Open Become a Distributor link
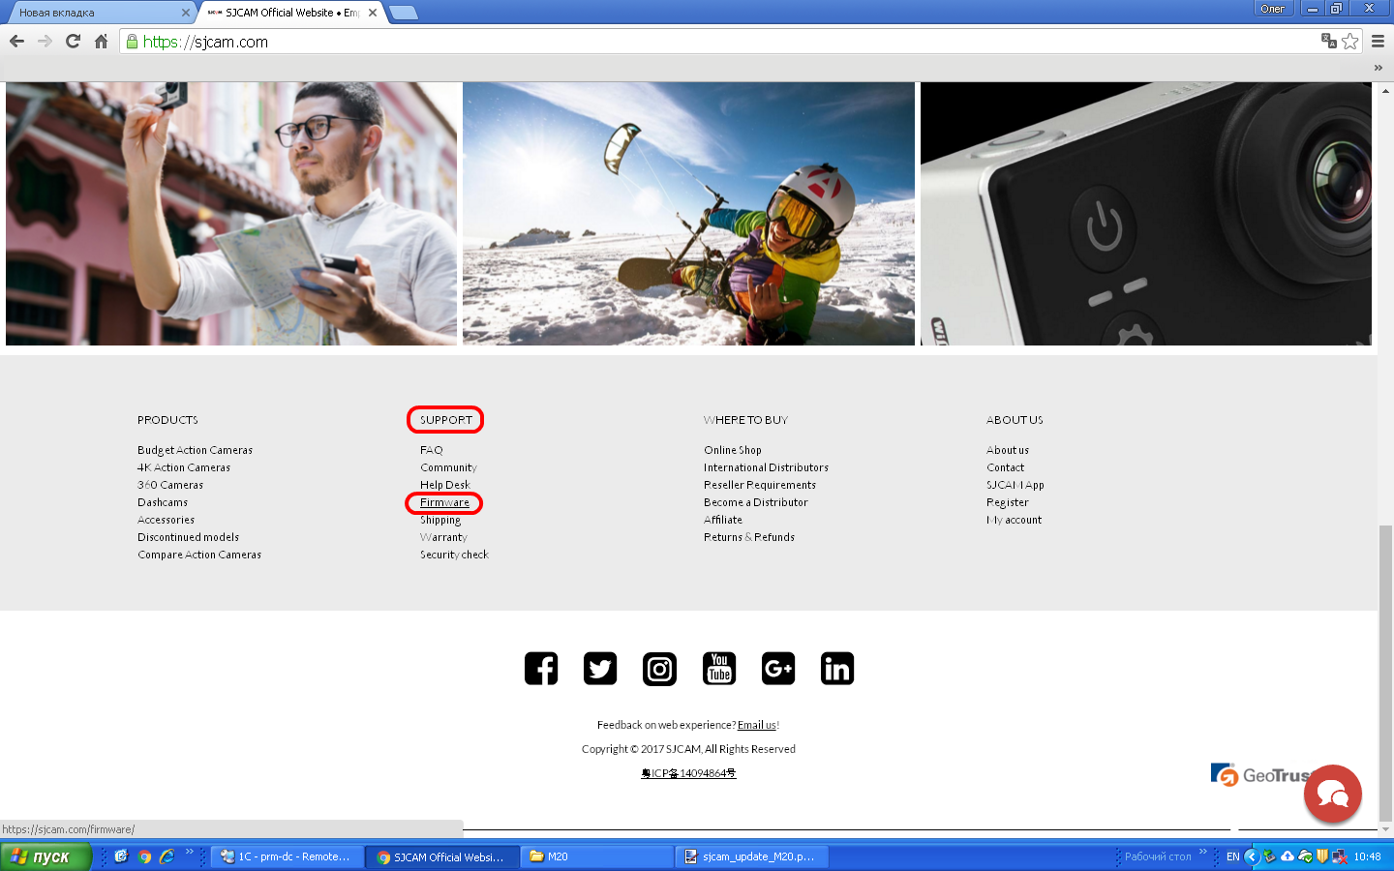 pyautogui.click(x=755, y=502)
